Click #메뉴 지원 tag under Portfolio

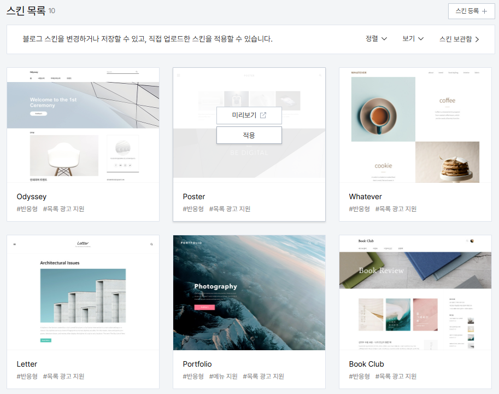(x=223, y=376)
